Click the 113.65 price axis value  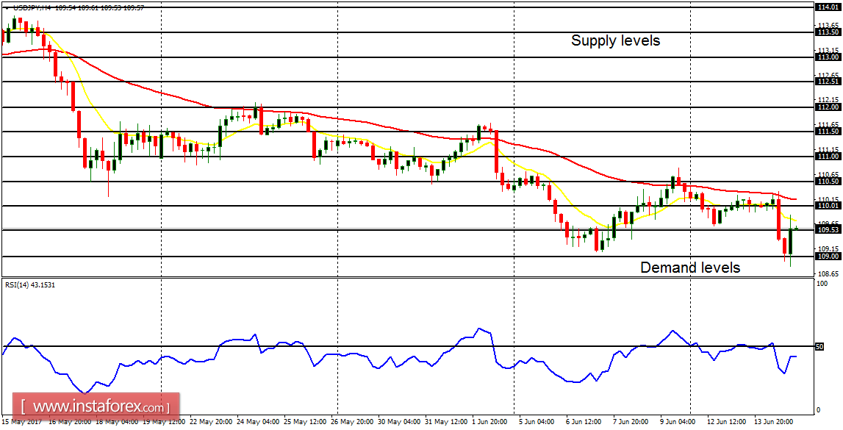[827, 25]
